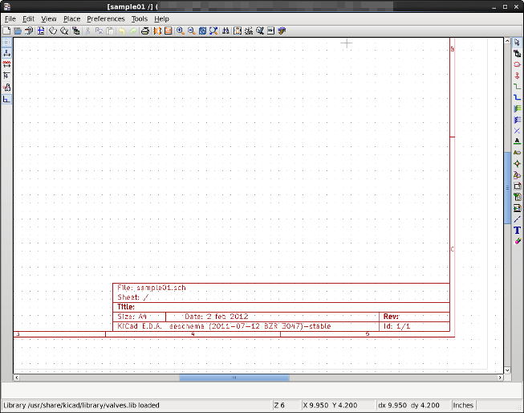
Task: Open page settings icon
Action: click(x=41, y=31)
